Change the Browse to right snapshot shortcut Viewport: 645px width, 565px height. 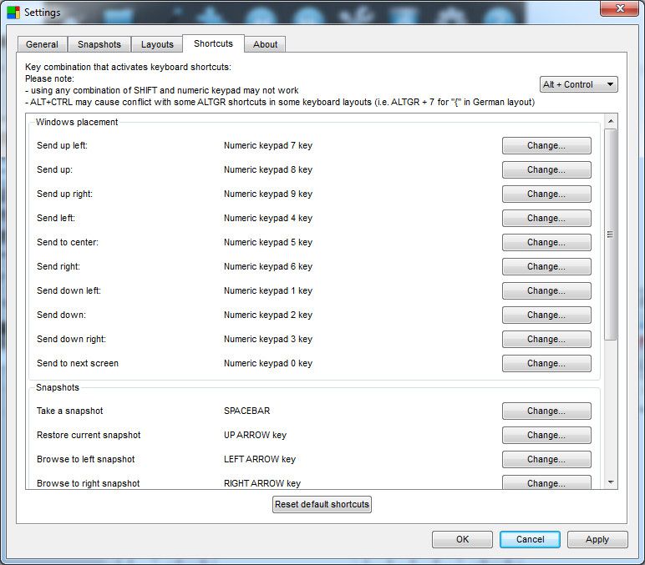point(546,482)
